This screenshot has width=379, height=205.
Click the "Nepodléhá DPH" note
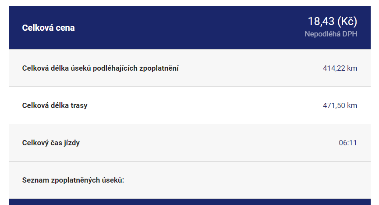(331, 34)
